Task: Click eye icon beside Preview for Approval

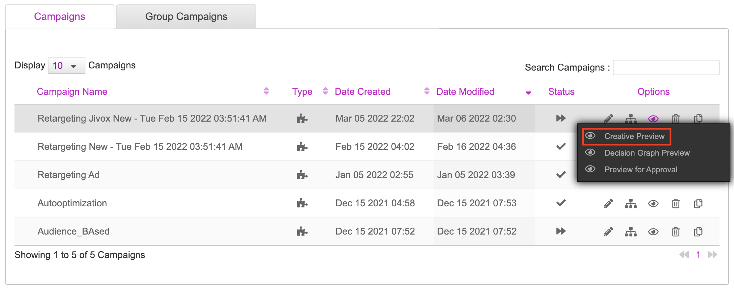Action: pos(590,169)
